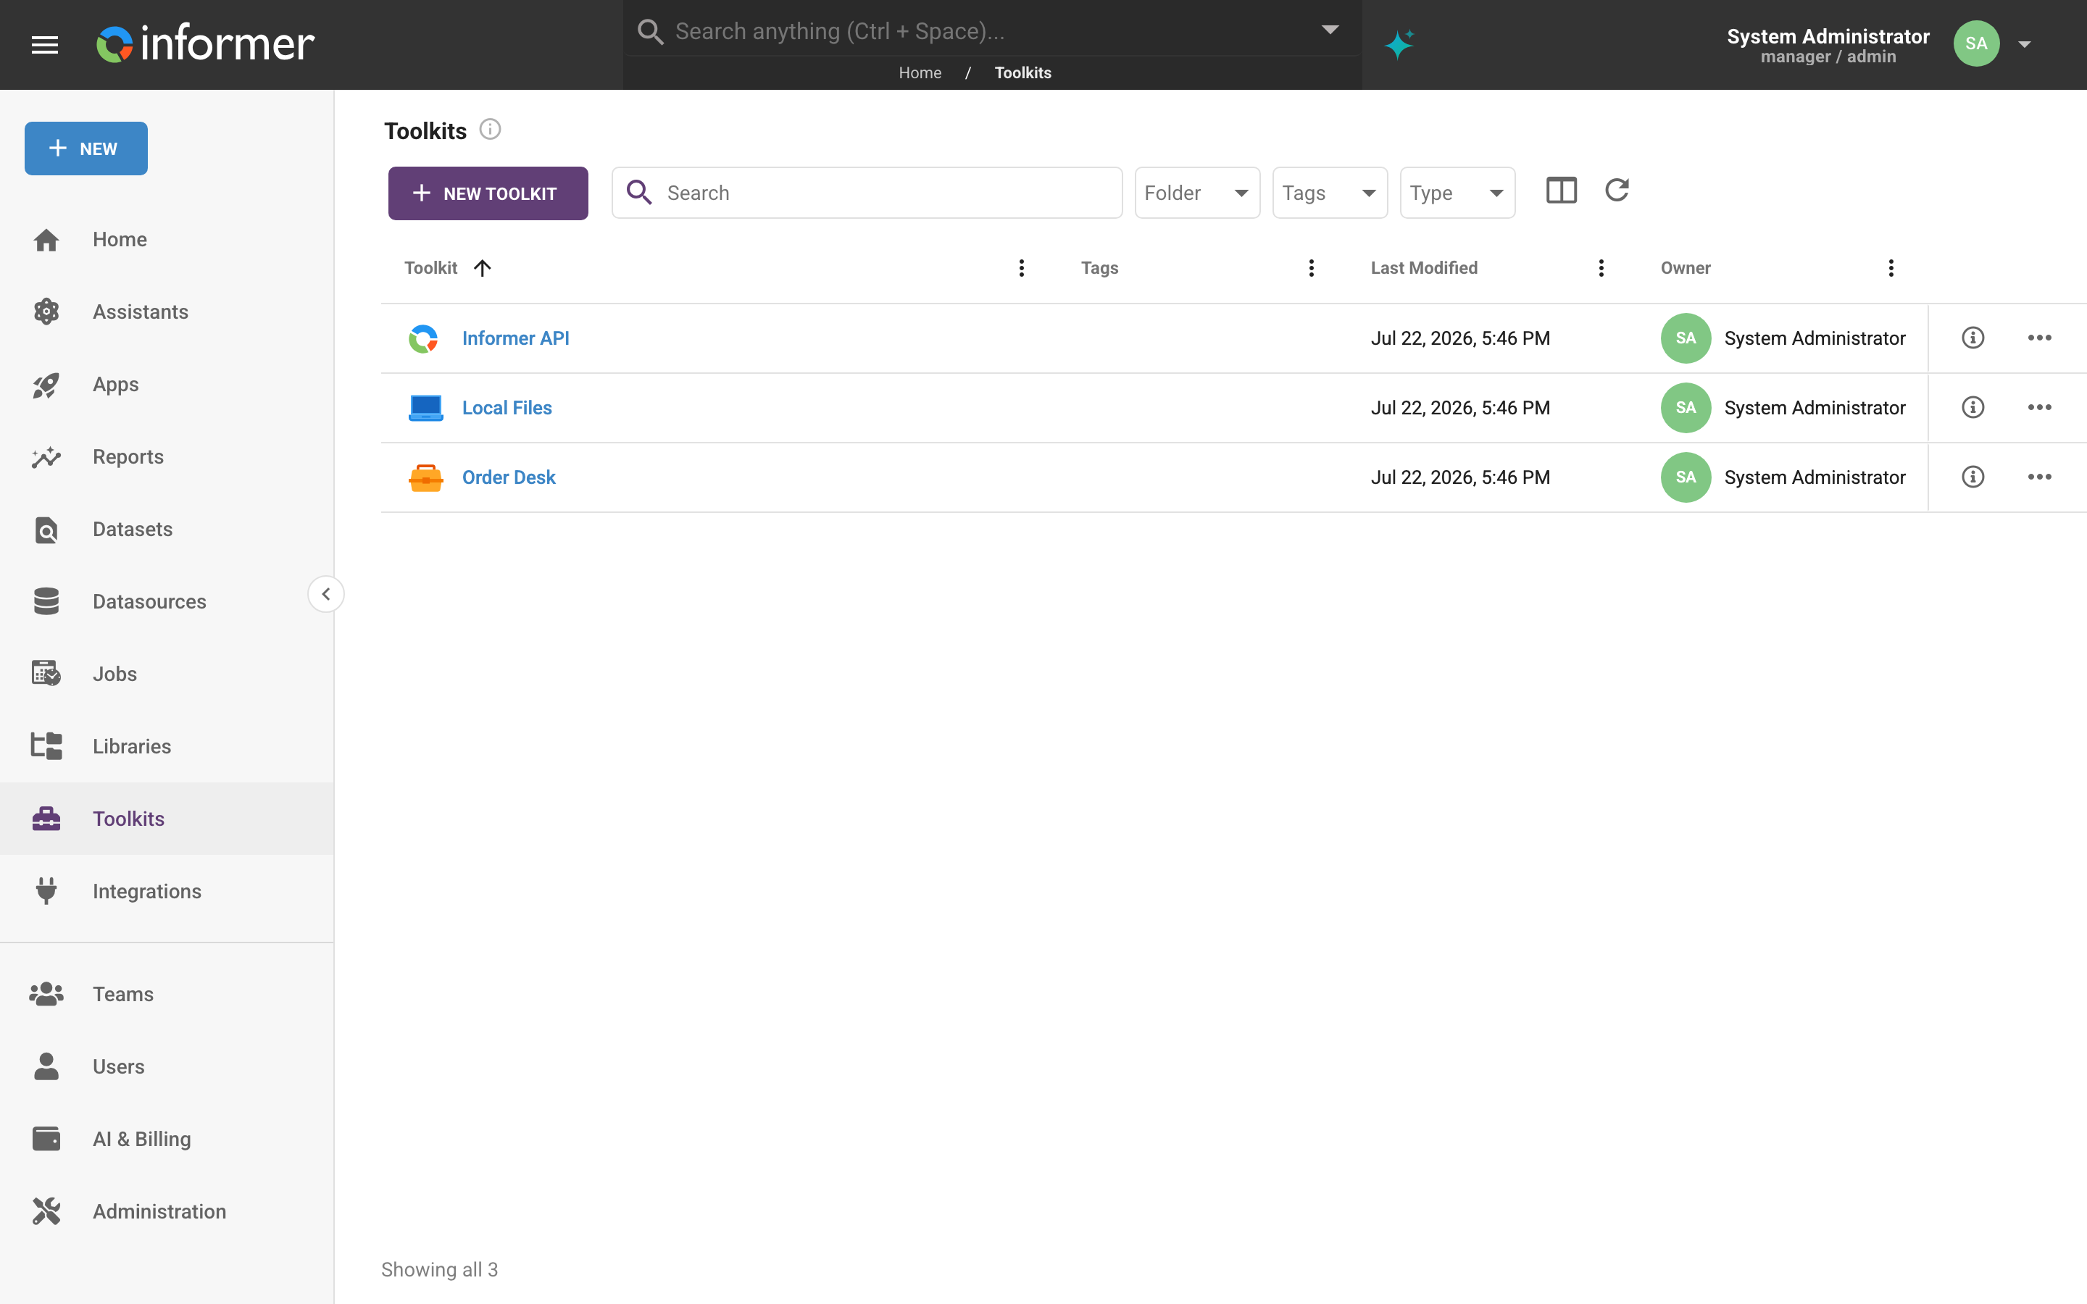Click the Teams group icon
This screenshot has height=1304, width=2087.
46,995
